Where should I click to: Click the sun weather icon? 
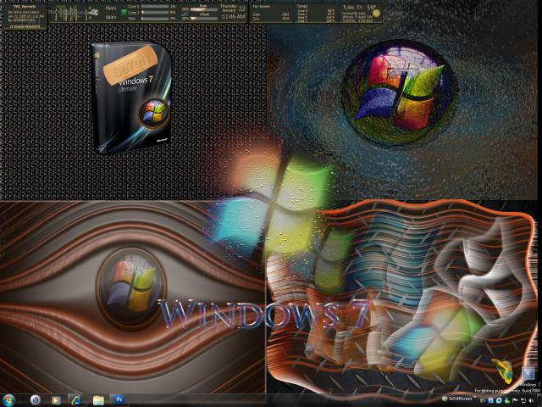[376, 14]
